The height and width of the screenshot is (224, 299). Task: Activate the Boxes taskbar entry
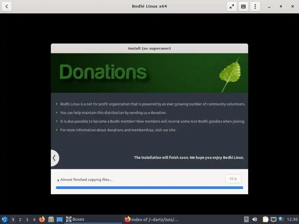tap(93, 219)
